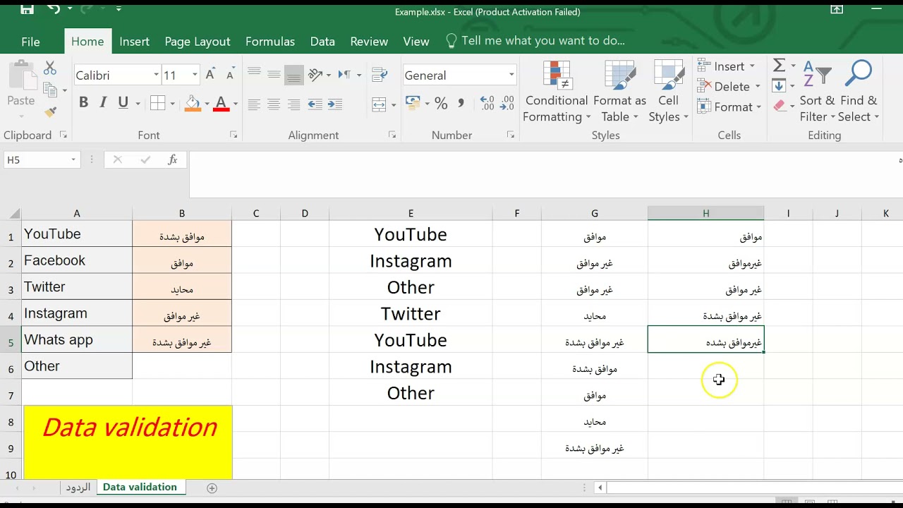Switch to the Formulas tab
Screen dimensions: 903x508
coord(270,42)
